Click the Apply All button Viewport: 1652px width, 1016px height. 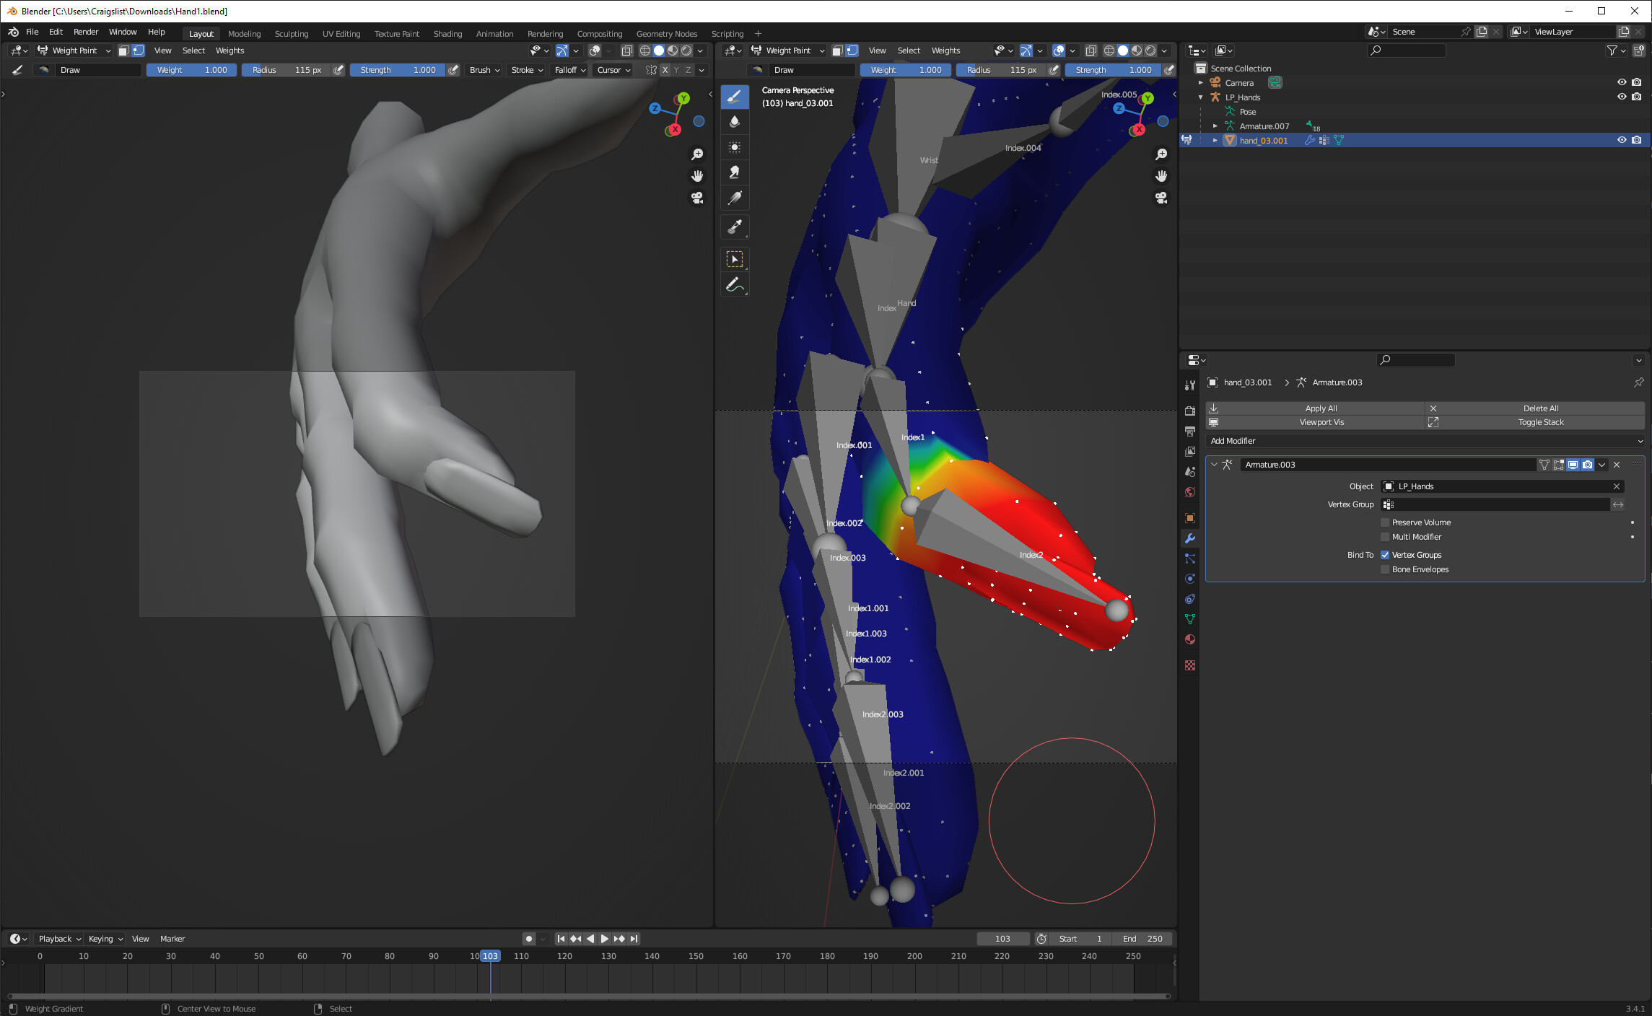coord(1315,408)
